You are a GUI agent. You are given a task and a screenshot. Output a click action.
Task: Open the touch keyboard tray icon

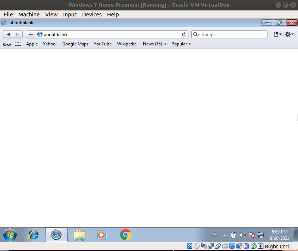coord(214,235)
